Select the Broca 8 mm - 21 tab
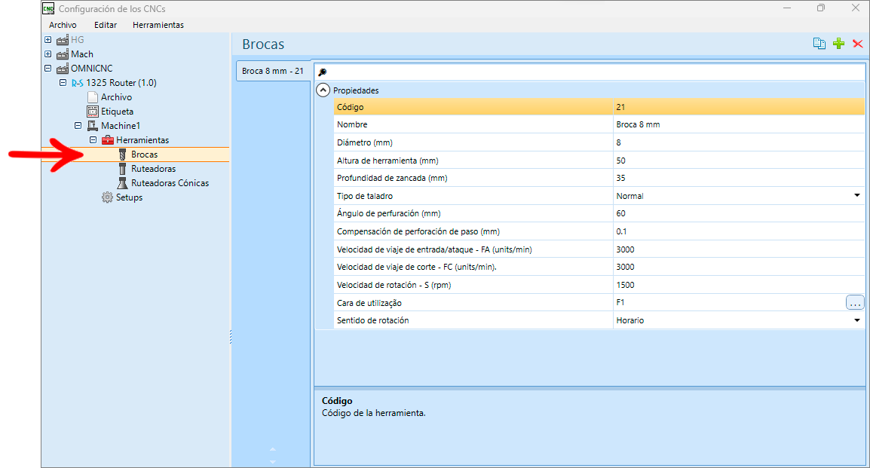This screenshot has height=468, width=870. click(x=273, y=71)
